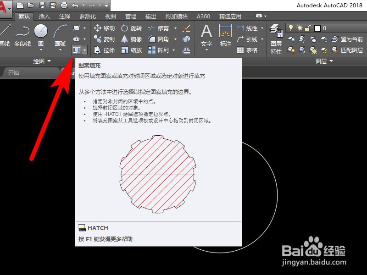The height and width of the screenshot is (275, 367).
Task: Click the 线性 linear dimension tool
Action: coord(247,28)
